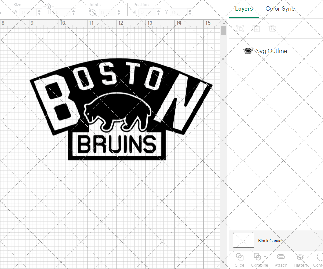Click the Svg Outline layer thumbnail
This screenshot has width=323, height=269.
click(248, 51)
